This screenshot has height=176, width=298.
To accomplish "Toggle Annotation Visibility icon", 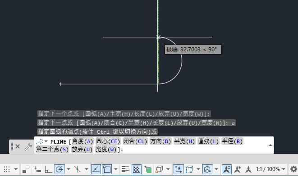I will tap(227, 169).
